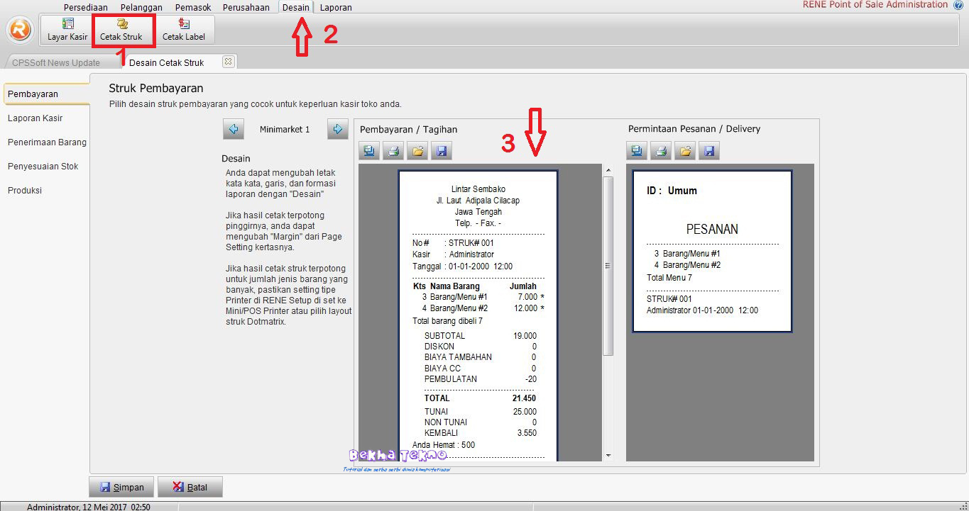The height and width of the screenshot is (511, 969).
Task: Click the Simpan button
Action: click(121, 487)
